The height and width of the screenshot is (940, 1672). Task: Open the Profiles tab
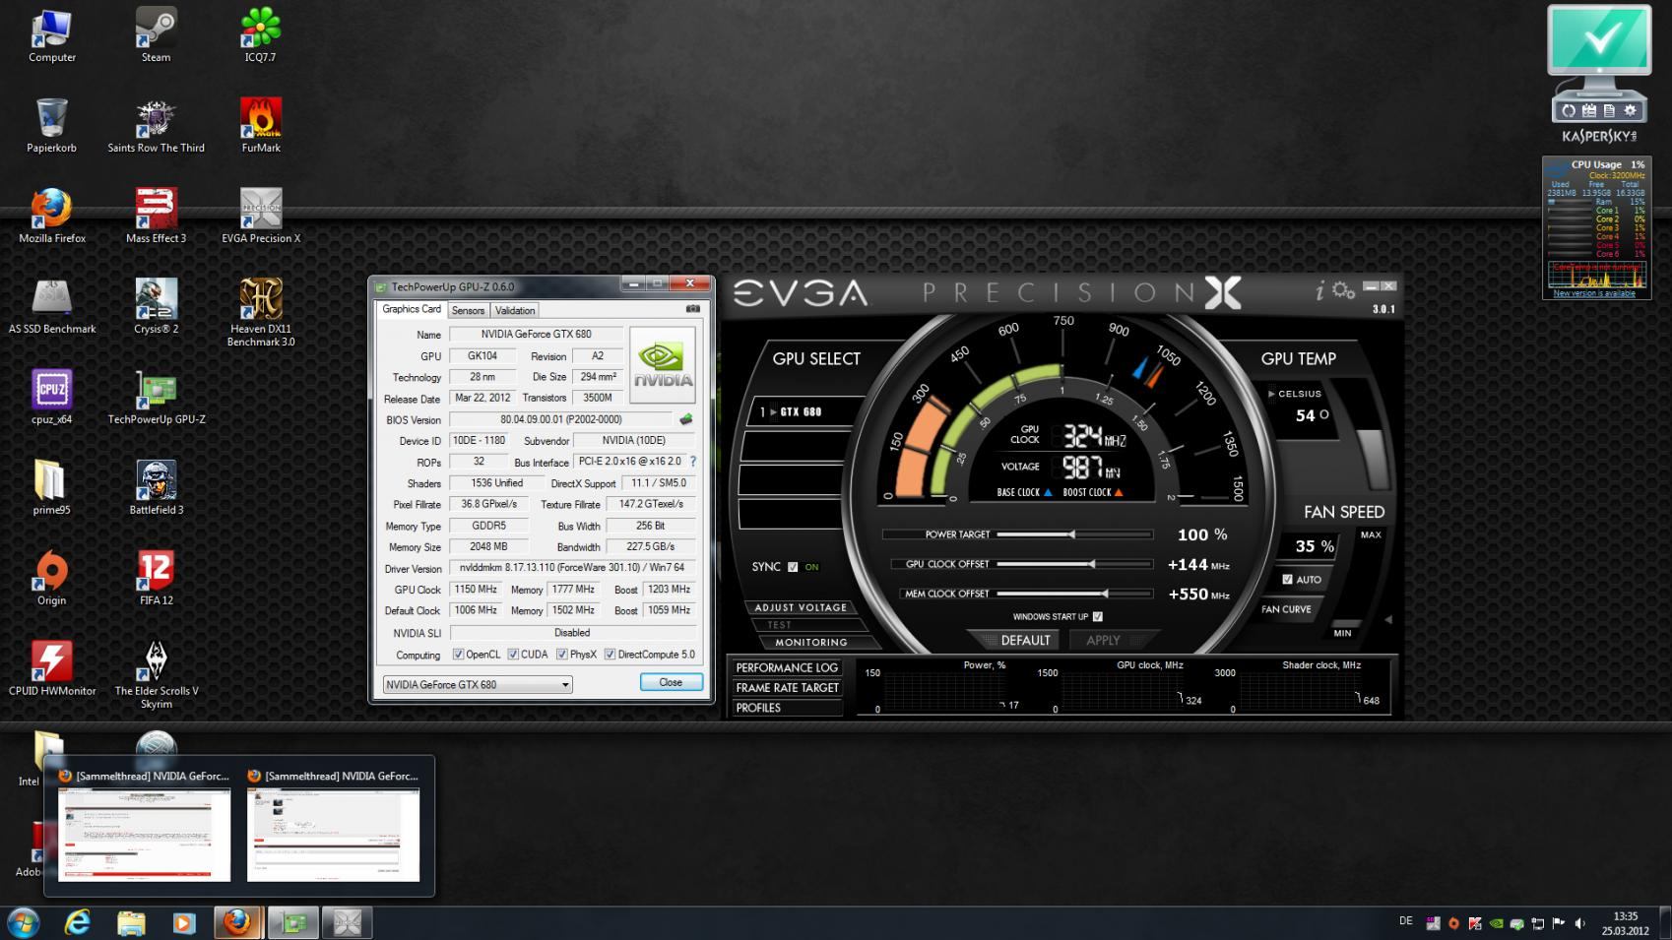pyautogui.click(x=787, y=708)
